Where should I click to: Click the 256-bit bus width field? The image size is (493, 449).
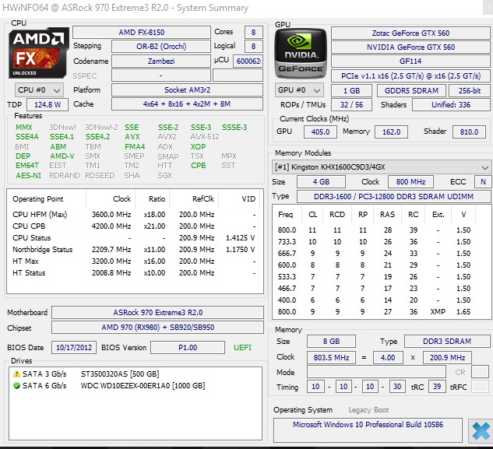point(469,90)
